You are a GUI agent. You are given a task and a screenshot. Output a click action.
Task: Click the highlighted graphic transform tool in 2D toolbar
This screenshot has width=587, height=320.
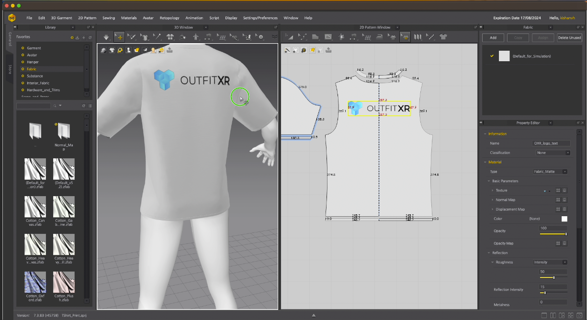tap(405, 36)
